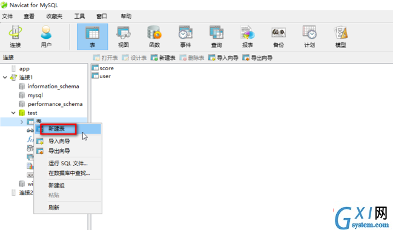Select the 表 (Table) toolbar icon
Image resolution: width=393 pixels, height=230 pixels.
click(93, 37)
